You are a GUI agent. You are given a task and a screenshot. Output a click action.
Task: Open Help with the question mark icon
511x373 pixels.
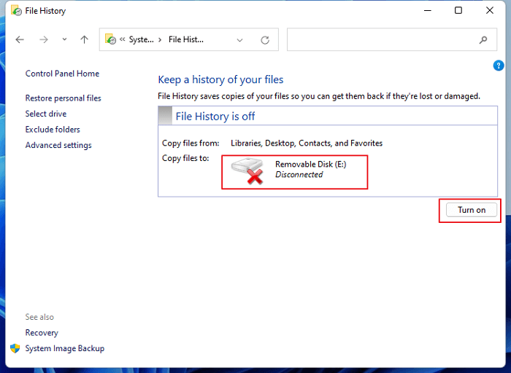[x=499, y=66]
